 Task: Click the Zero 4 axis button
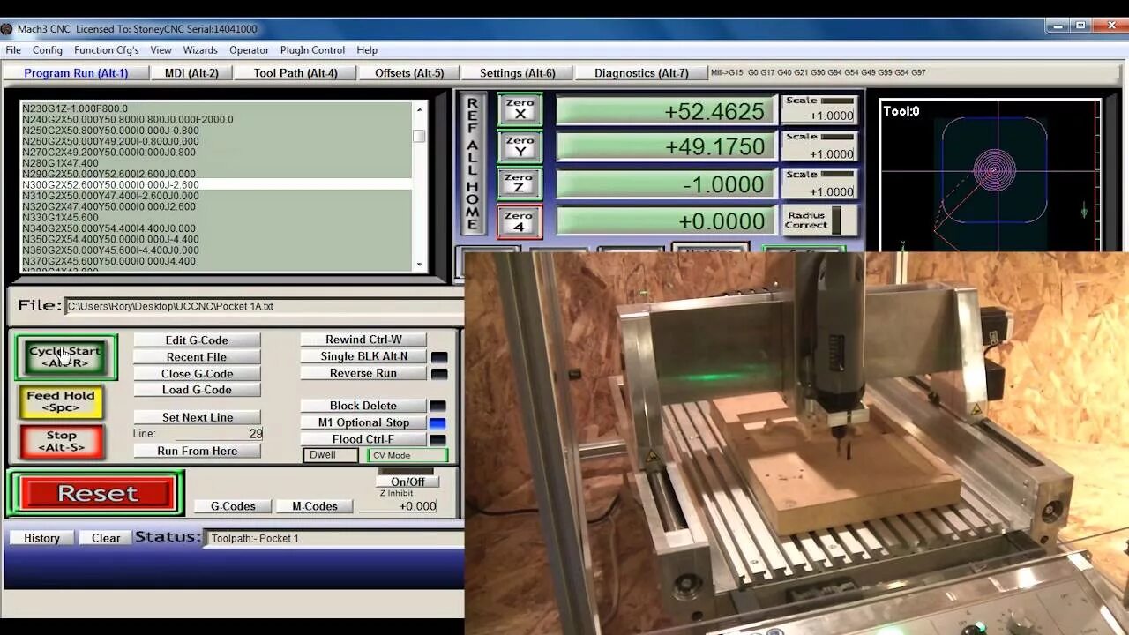pos(520,221)
